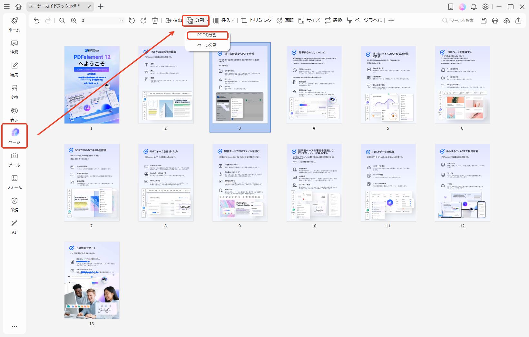Open the notification bell

click(474, 7)
